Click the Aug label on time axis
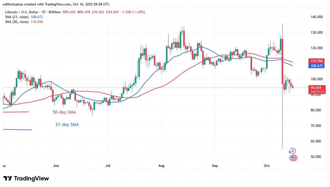The width and height of the screenshot is (330, 187). pyautogui.click(x=161, y=166)
